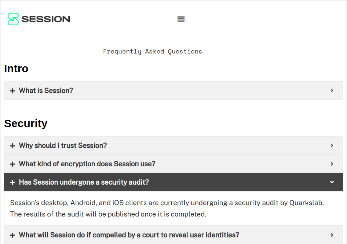Image resolution: width=347 pixels, height=244 pixels.
Task: Open the court compelled user identities question
Action: (173, 235)
